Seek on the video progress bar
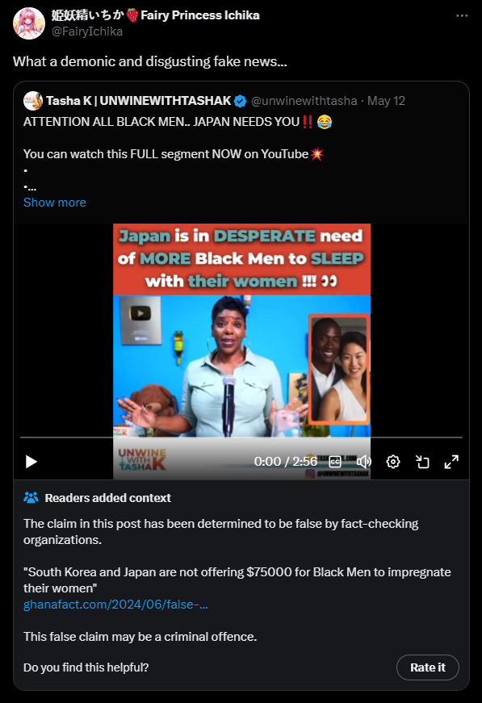The image size is (482, 703). point(241,437)
